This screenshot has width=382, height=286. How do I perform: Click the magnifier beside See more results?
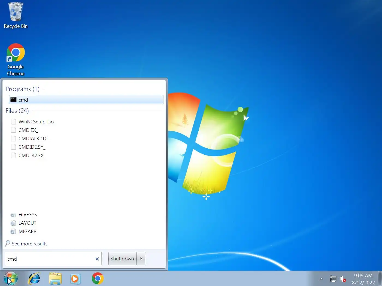click(8, 243)
